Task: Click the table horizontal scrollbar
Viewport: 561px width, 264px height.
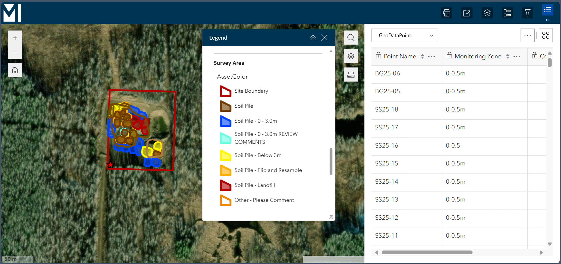Action: coord(427,253)
